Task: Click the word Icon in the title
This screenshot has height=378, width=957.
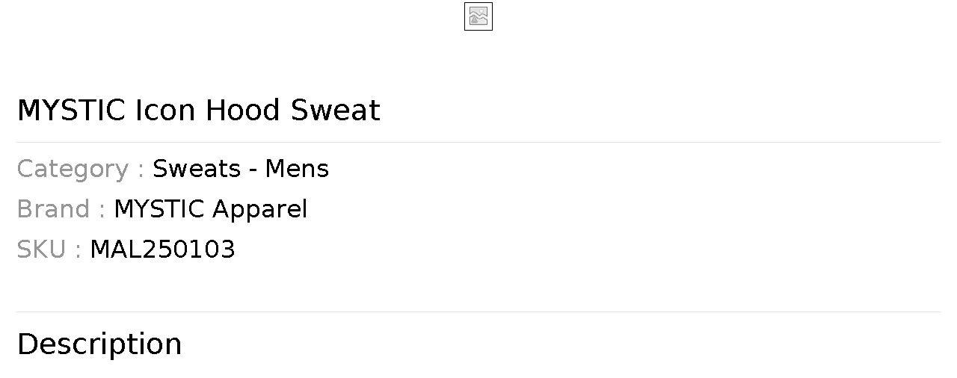Action: click(x=165, y=111)
